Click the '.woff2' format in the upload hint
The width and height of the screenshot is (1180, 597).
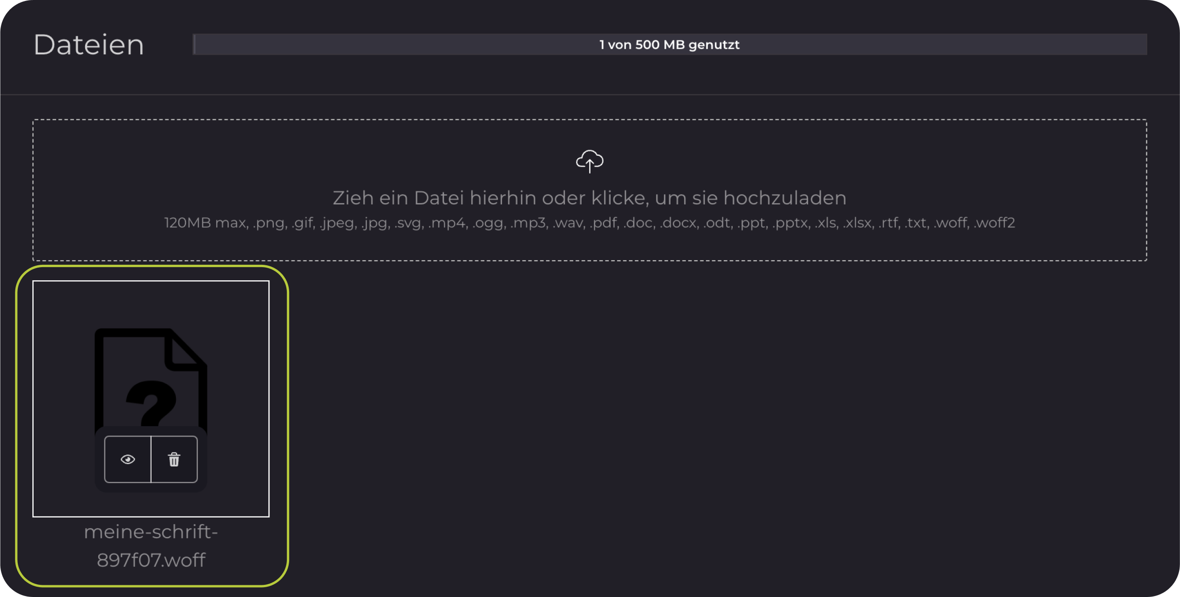(x=994, y=223)
